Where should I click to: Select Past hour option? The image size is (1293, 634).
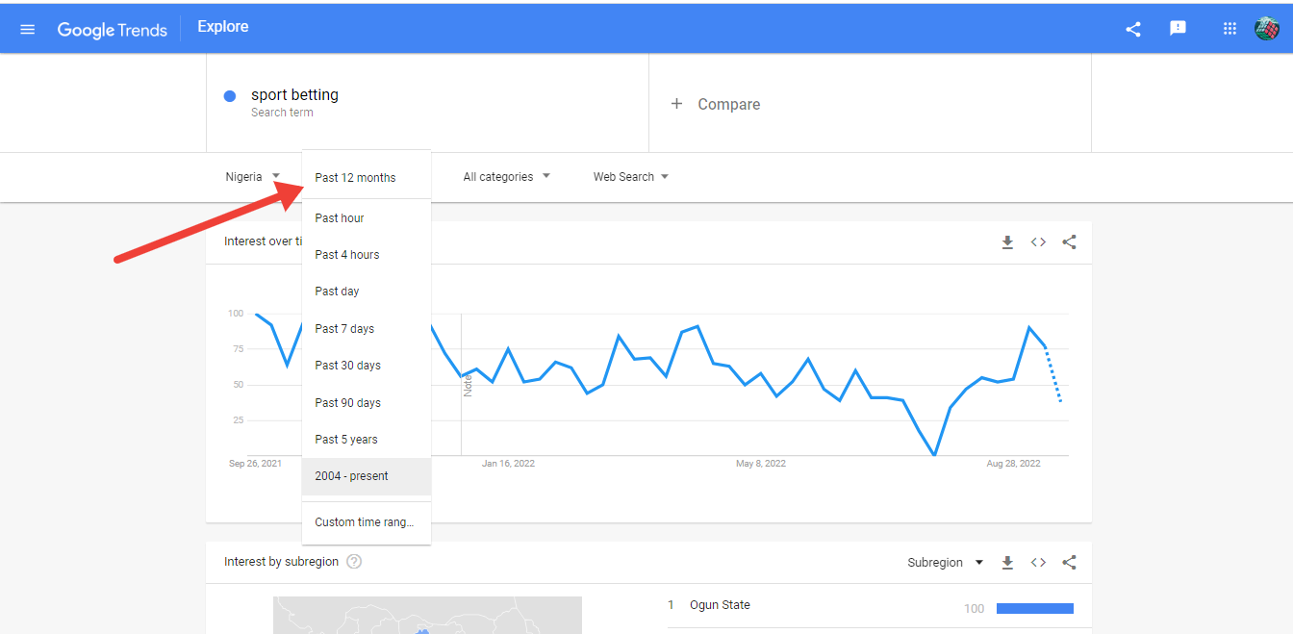click(367, 218)
